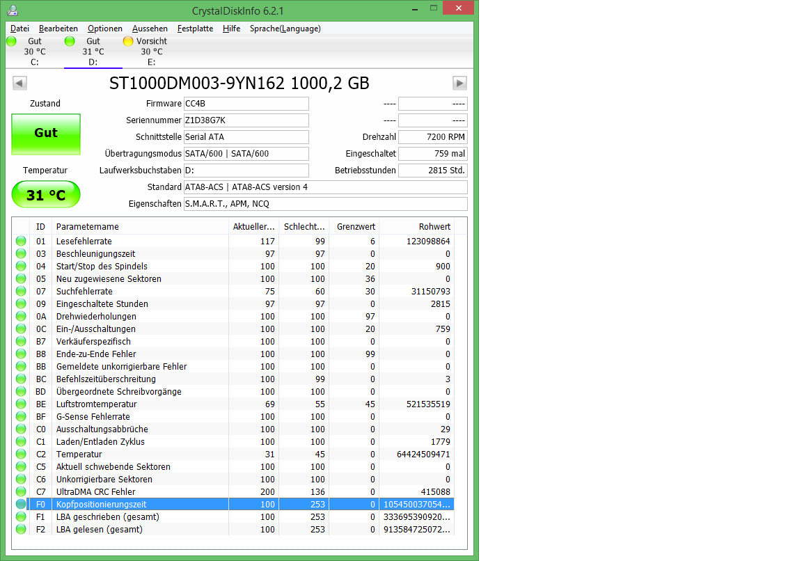The width and height of the screenshot is (802, 561).
Task: Switch to drive C: tab
Action: pos(34,52)
